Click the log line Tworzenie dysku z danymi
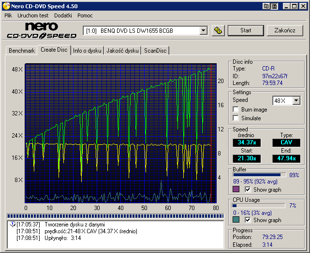 coord(75,225)
